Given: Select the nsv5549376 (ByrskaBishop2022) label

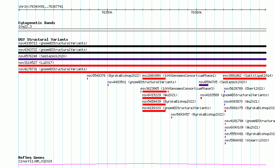Looking at the screenshot, I should click(114, 76).
